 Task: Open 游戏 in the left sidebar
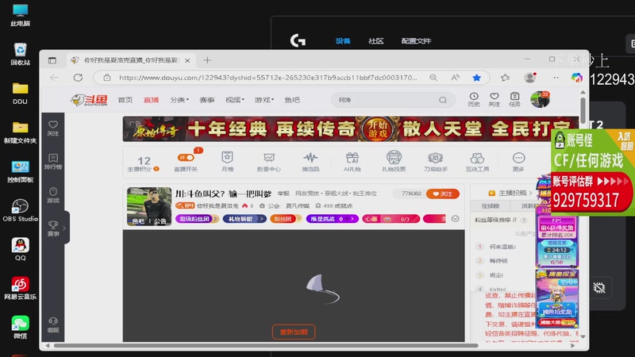tap(53, 194)
